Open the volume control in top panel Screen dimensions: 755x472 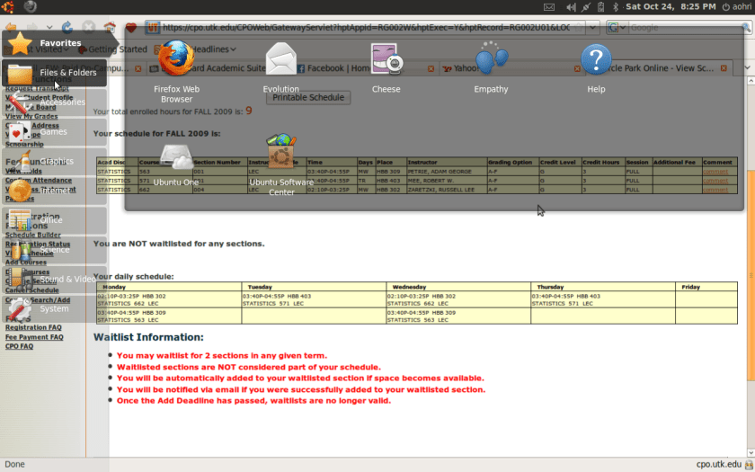(x=571, y=7)
